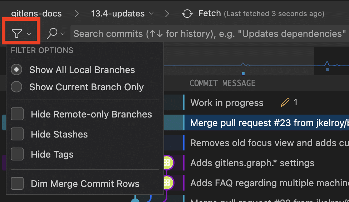Click the pencil icon beside Work in progress
Viewport: 349px width, 202px height.
[x=285, y=103]
